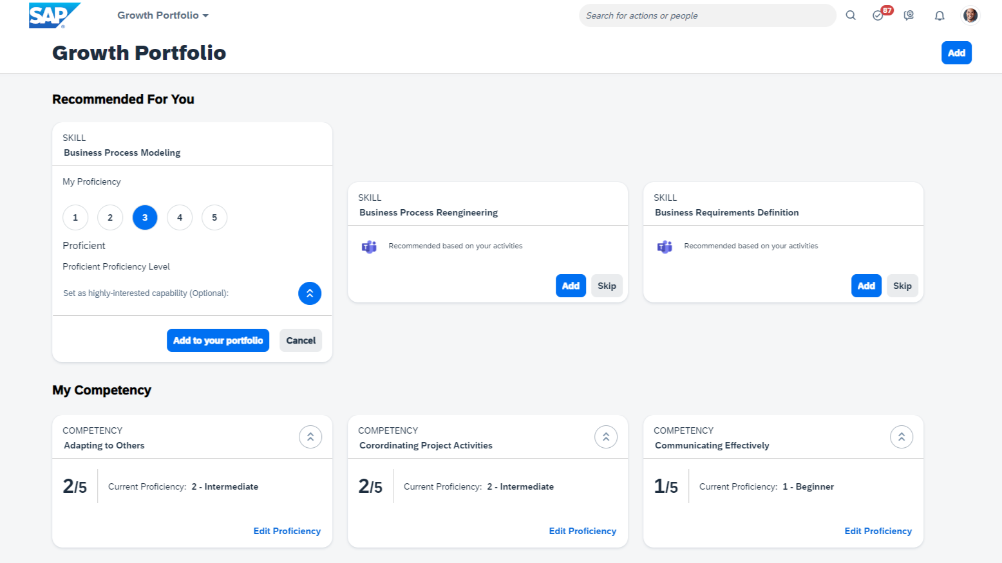Select proficiency level 5

[x=214, y=217]
